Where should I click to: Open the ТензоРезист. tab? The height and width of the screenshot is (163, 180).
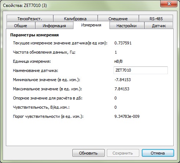[30, 18]
